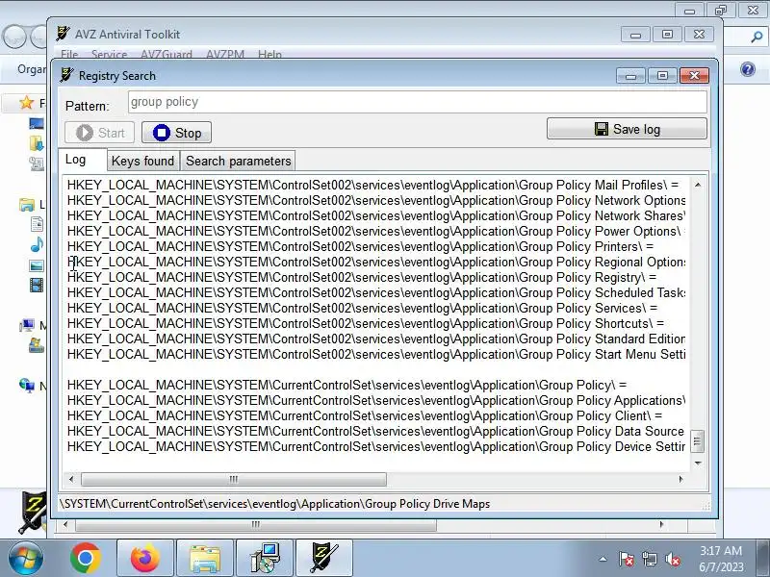Screen dimensions: 770x577
Task: Click the muted volume tray icon
Action: pos(672,559)
